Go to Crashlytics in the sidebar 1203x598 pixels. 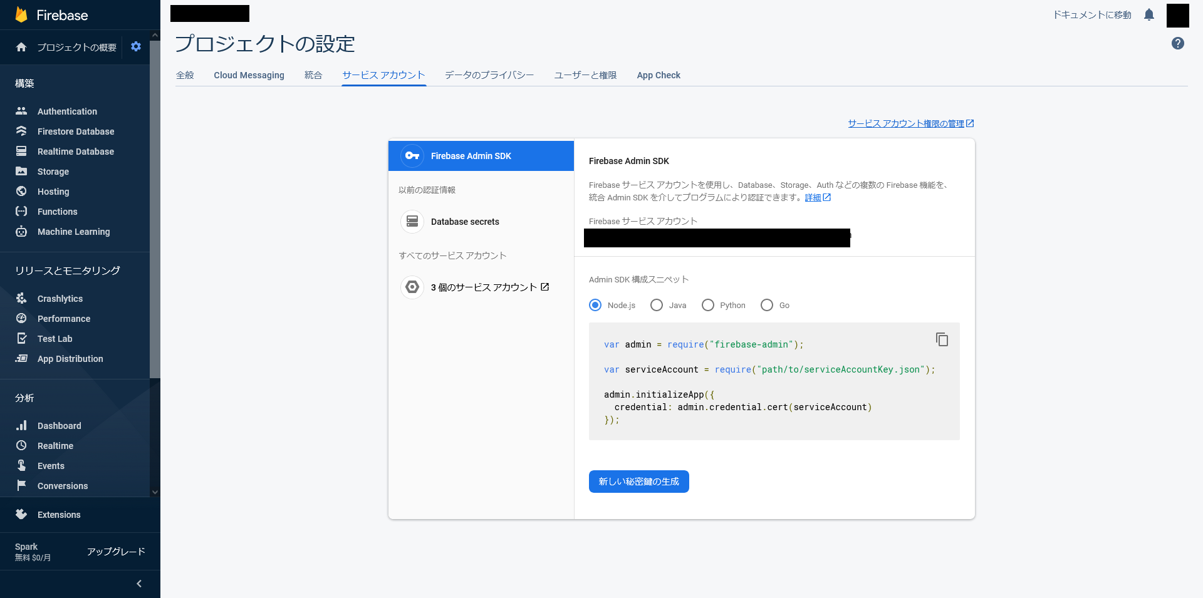[x=60, y=299]
